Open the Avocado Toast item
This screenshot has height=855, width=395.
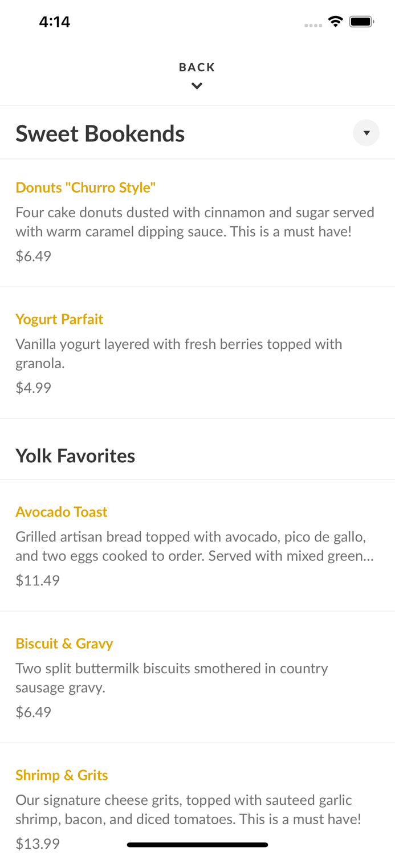pos(62,512)
